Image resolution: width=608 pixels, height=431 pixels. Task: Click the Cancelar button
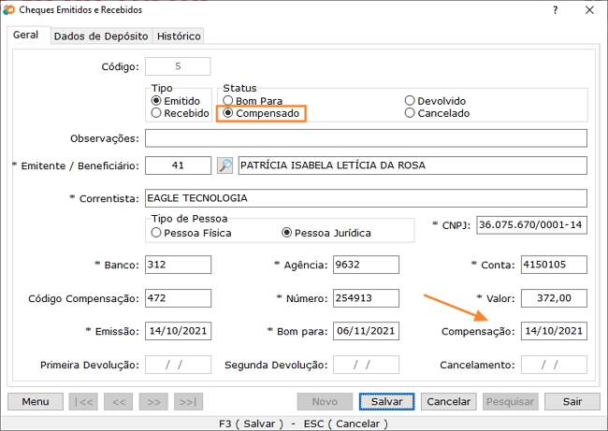click(449, 401)
